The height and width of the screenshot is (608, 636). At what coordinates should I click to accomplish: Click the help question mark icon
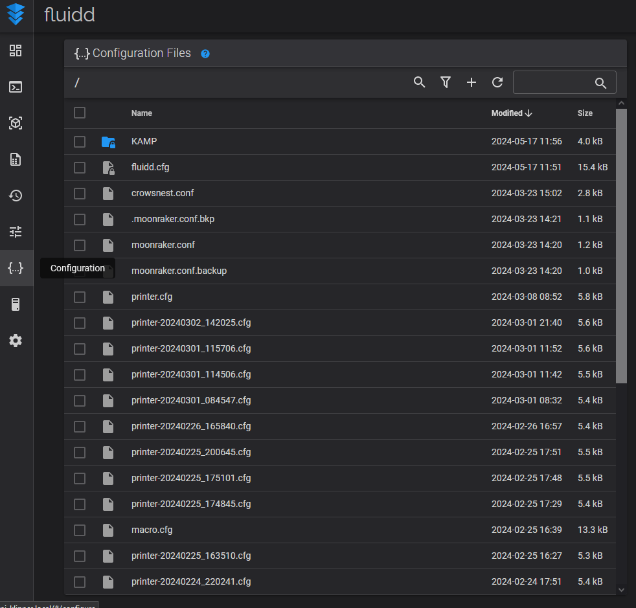tap(205, 54)
